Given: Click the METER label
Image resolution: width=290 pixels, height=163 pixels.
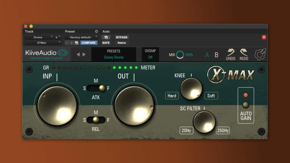Looking at the screenshot, I should [x=148, y=68].
